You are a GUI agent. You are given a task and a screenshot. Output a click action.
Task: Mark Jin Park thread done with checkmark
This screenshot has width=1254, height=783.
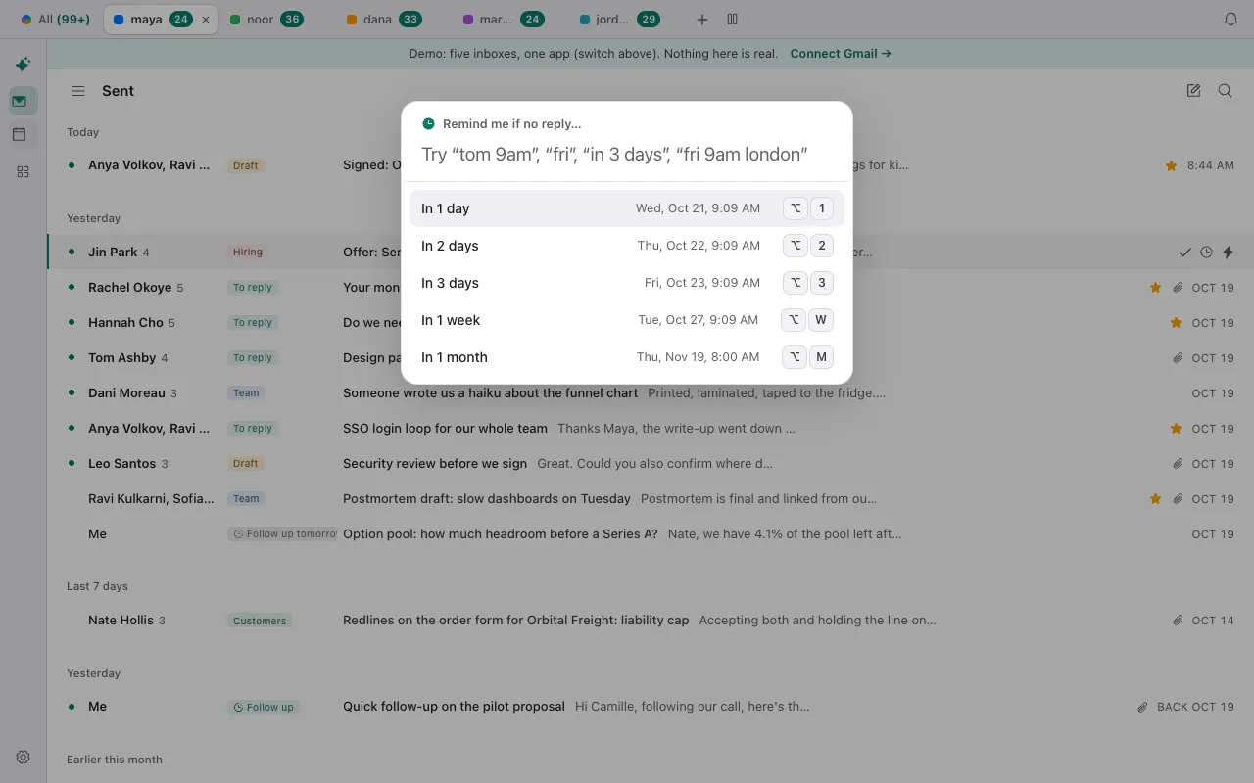coord(1184,253)
